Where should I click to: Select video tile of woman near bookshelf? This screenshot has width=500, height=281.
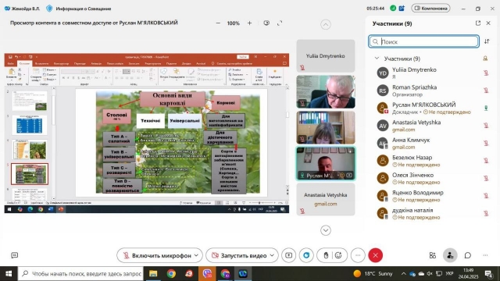click(326, 127)
